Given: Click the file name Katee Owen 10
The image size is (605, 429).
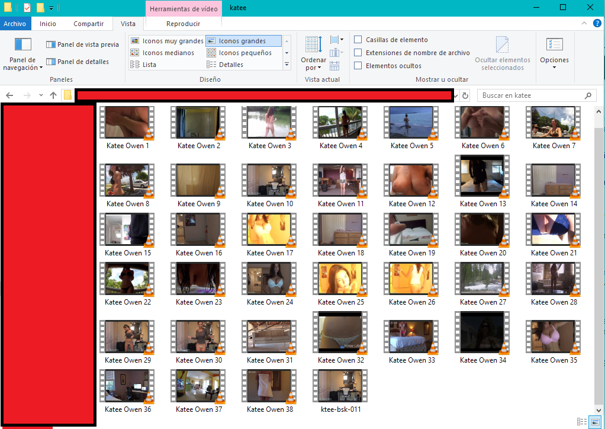Looking at the screenshot, I should click(x=270, y=203).
